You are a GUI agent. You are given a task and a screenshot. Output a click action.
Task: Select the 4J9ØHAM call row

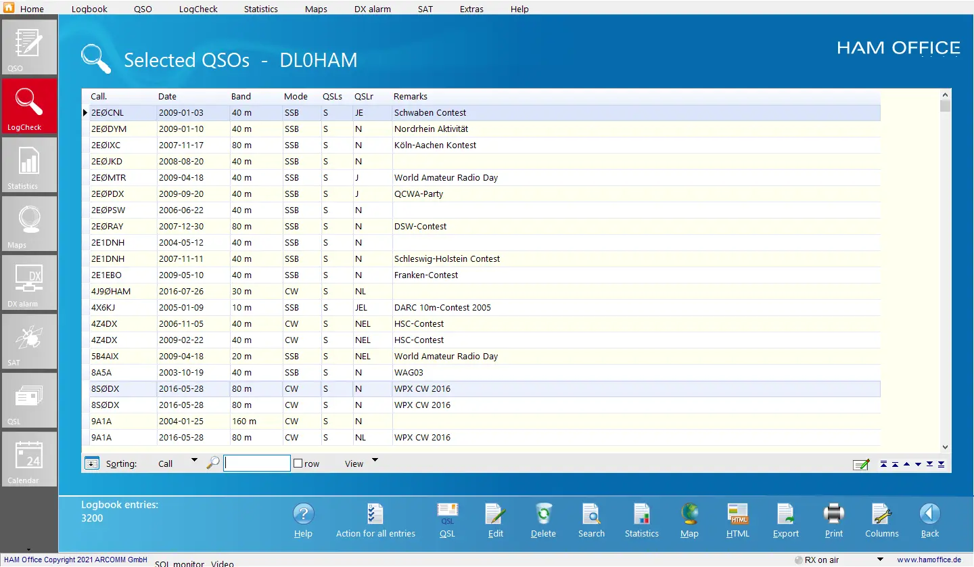click(x=481, y=292)
